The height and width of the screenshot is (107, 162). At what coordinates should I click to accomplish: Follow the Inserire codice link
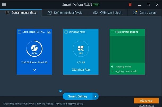(x=146, y=106)
